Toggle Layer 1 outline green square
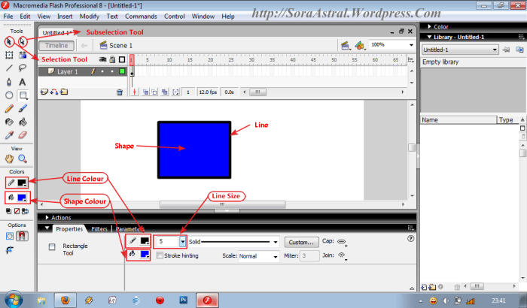 122,71
